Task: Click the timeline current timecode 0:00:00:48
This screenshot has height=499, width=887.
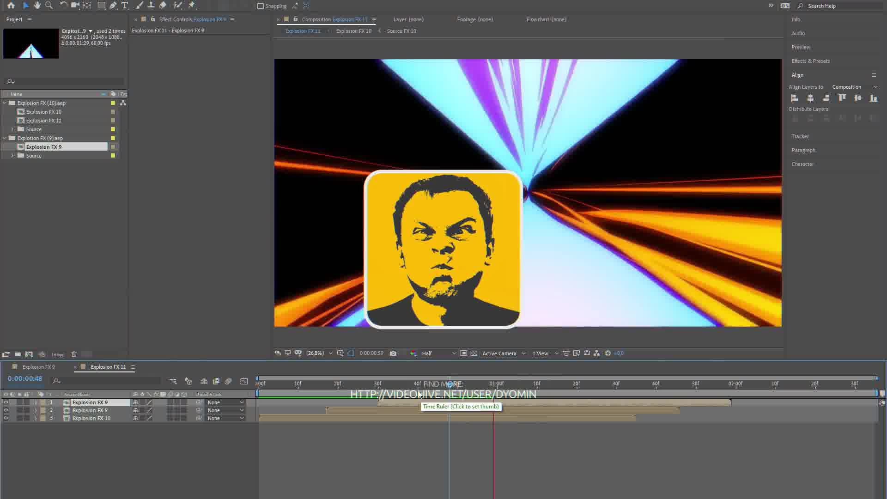Action: 25,378
